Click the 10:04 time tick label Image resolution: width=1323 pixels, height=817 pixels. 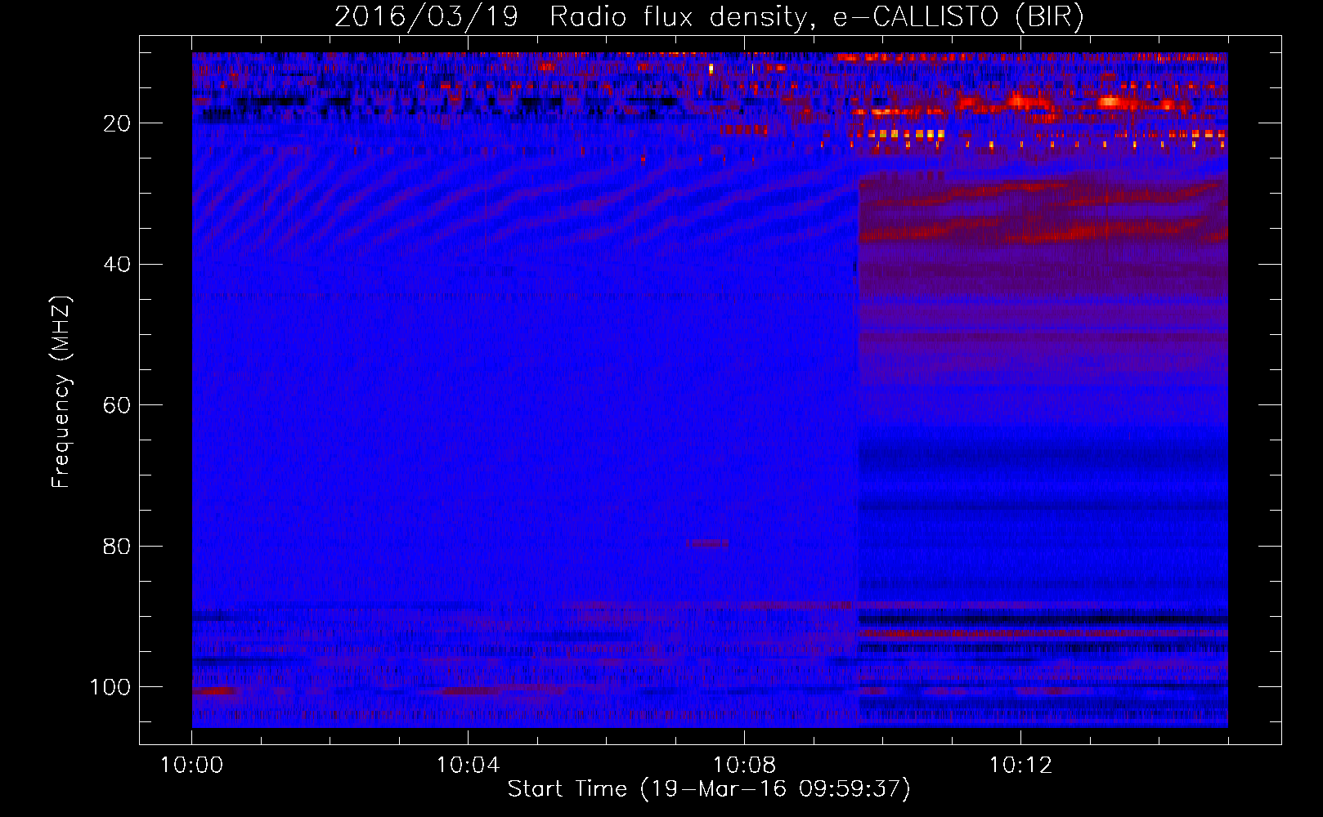[x=468, y=766]
